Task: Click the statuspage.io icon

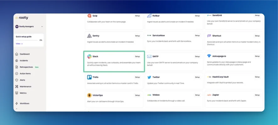Action: pos(209,56)
